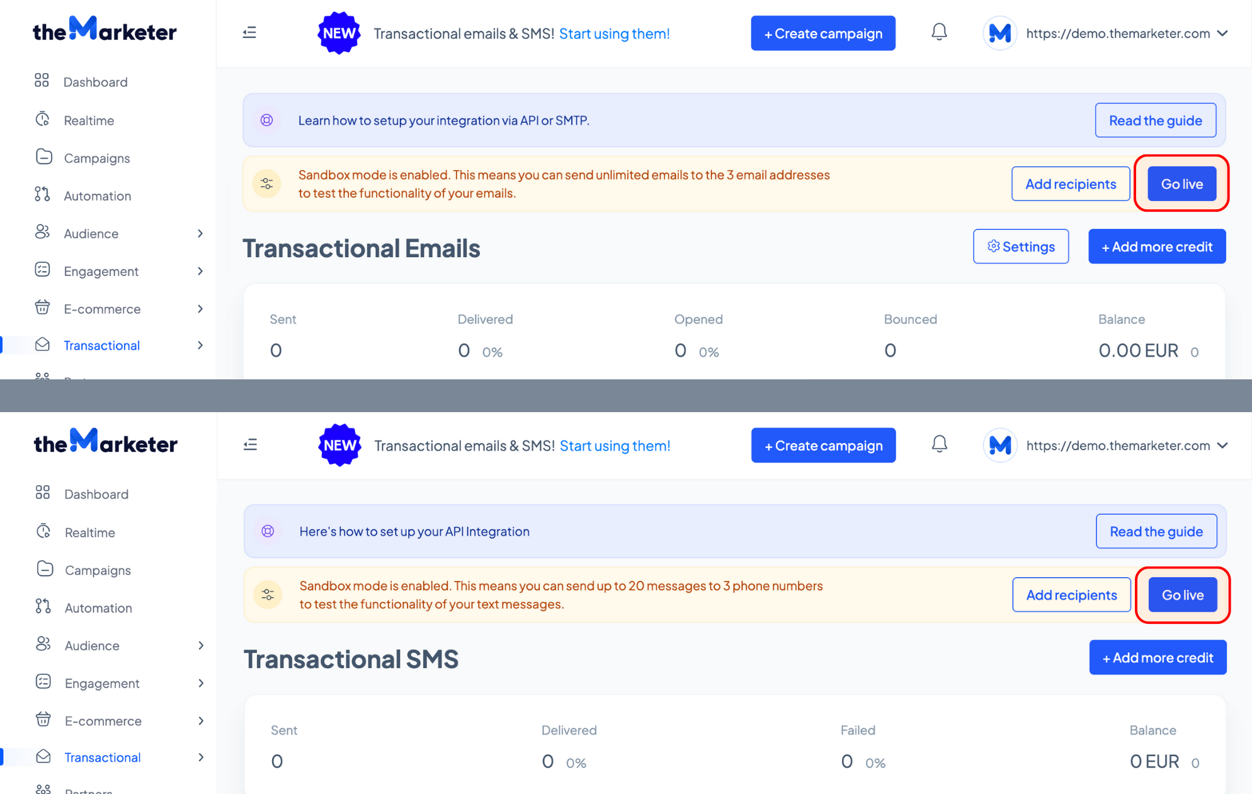Open account dropdown demo.themarketer.com in top header

[x=1106, y=33]
